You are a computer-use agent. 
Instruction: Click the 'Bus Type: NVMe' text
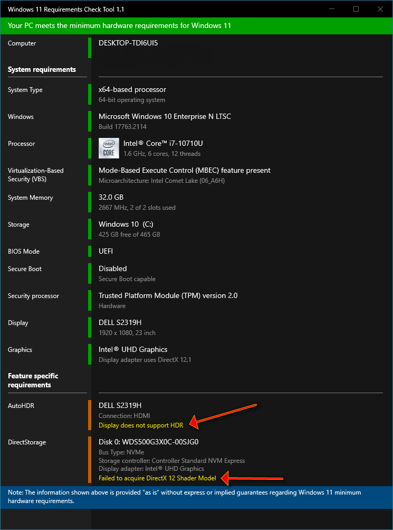pos(120,452)
